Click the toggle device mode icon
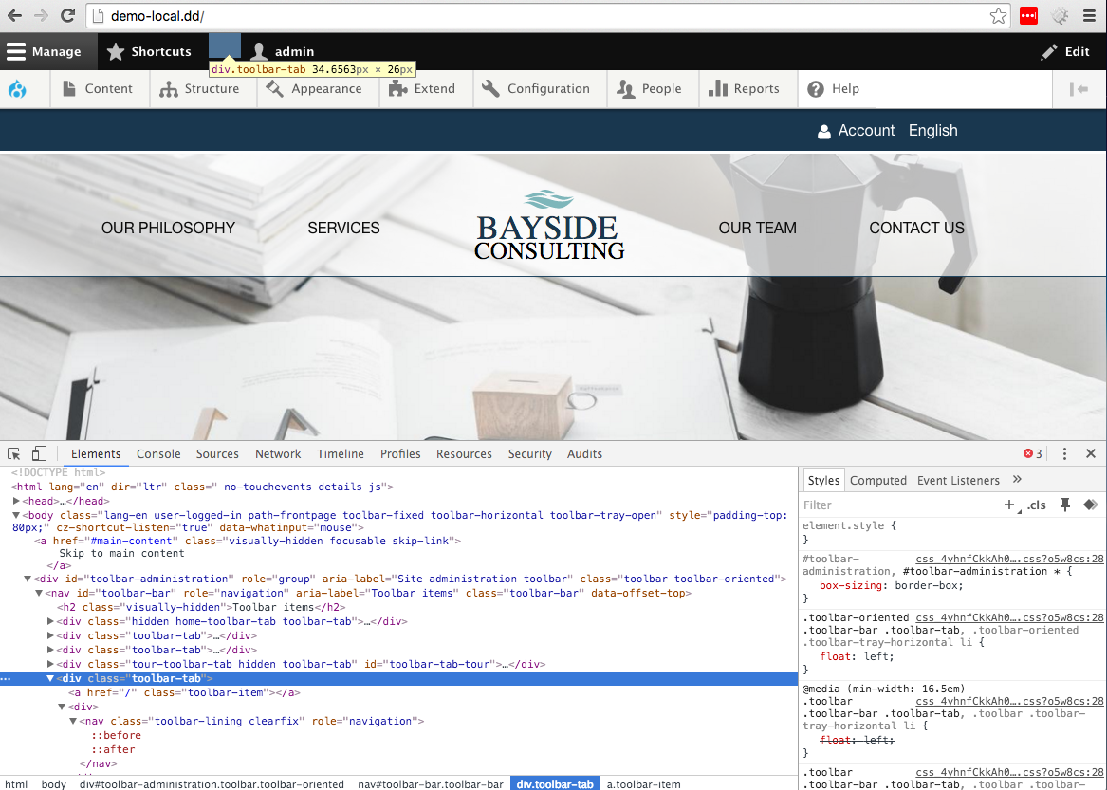Viewport: 1107px width, 790px height. click(x=38, y=453)
